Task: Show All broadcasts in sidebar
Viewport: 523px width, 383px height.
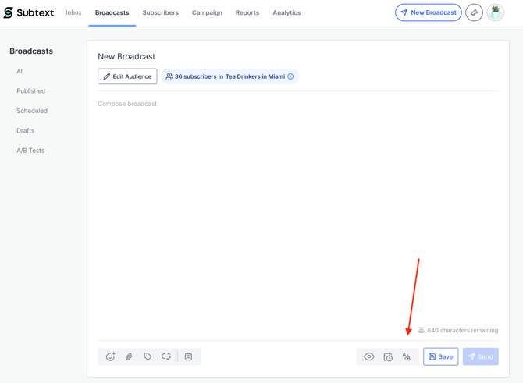Action: point(20,71)
